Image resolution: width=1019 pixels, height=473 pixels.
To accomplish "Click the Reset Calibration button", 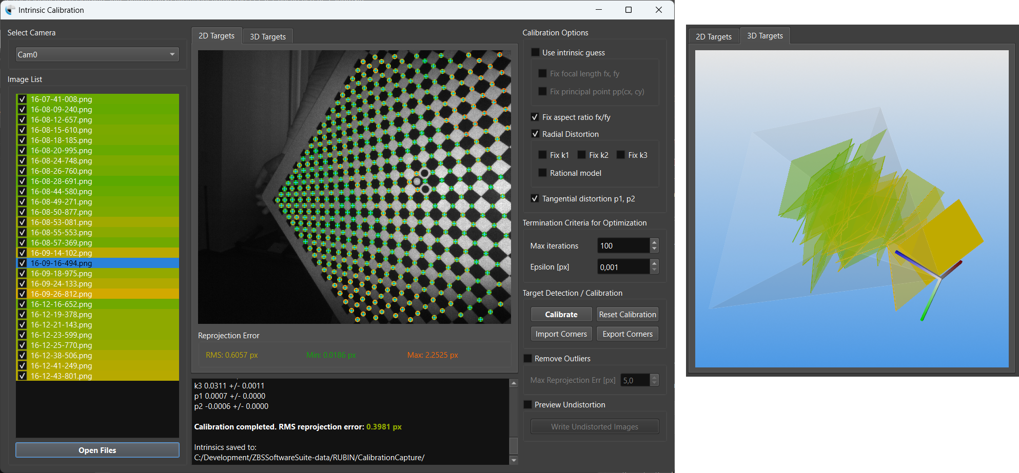I will [627, 314].
